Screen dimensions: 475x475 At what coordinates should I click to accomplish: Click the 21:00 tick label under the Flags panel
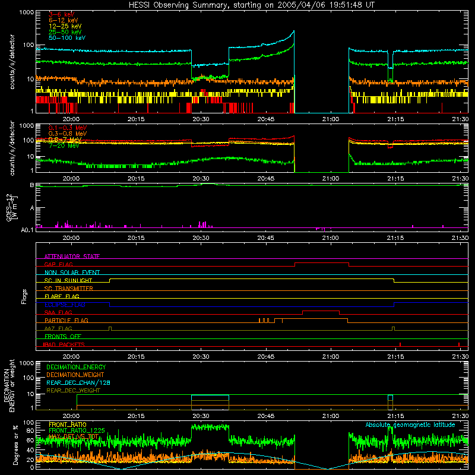(331, 357)
